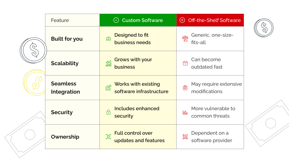
Task: Click the Scalability row label
Action: [x=65, y=63]
